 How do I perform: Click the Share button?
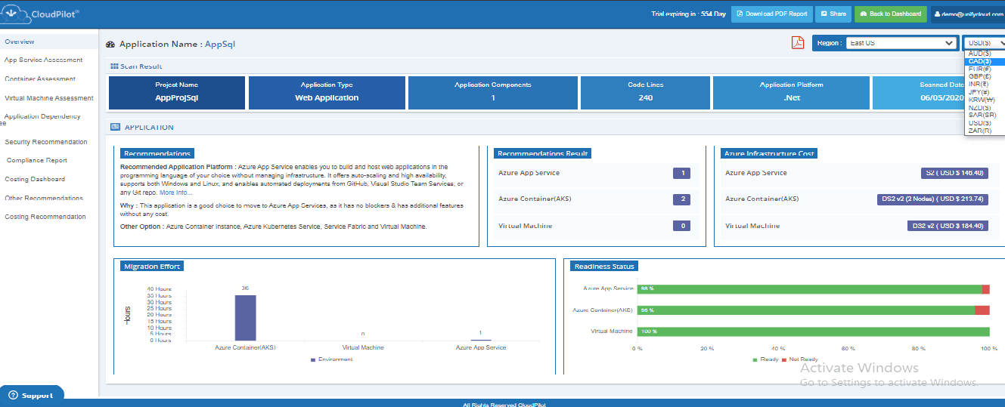(833, 14)
